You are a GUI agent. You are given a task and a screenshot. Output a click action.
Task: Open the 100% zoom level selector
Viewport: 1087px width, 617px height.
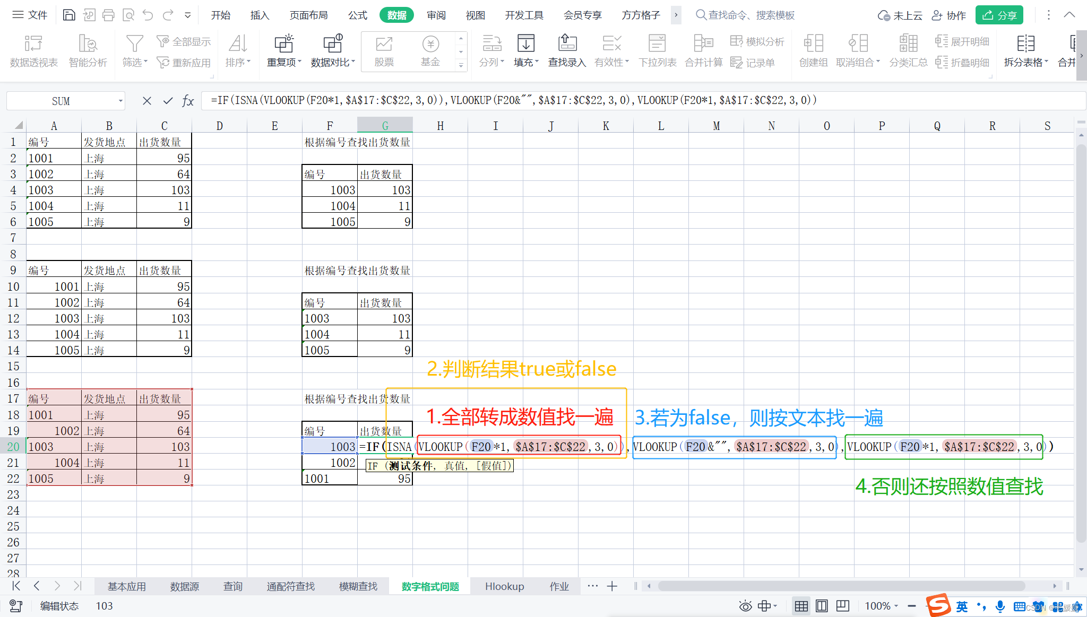(881, 606)
